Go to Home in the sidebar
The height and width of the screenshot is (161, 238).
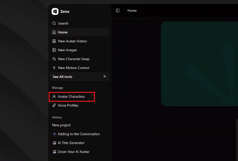point(80,32)
